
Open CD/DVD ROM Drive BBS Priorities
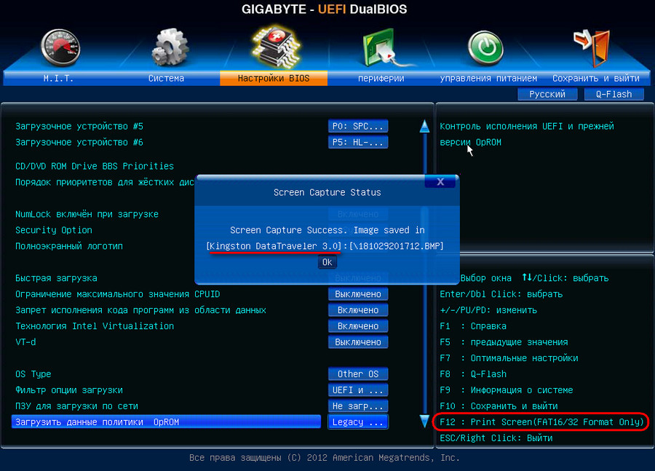(95, 166)
